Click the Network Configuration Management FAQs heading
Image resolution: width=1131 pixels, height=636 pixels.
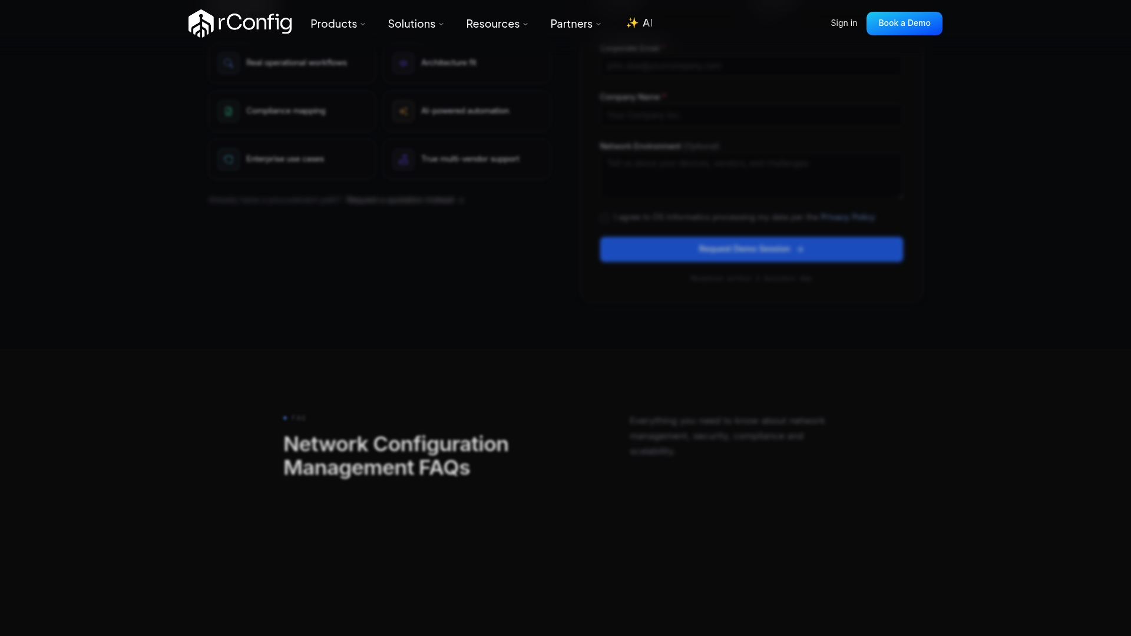[396, 456]
